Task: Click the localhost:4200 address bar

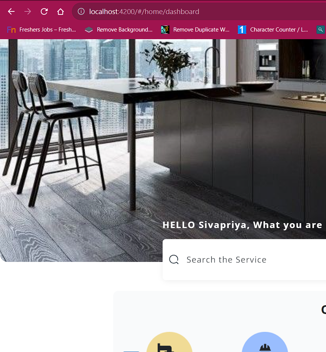Action: 199,11
